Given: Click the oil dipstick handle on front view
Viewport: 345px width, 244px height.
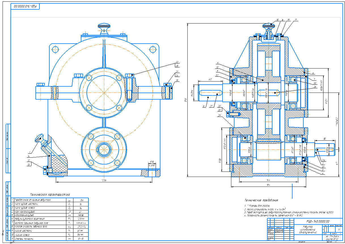Looking at the screenshot, I should pyautogui.click(x=39, y=138).
